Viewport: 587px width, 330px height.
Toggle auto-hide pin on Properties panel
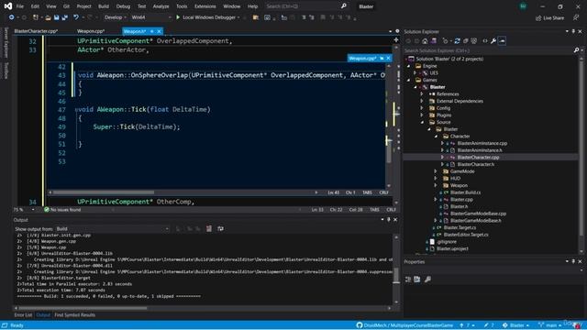coord(573,261)
